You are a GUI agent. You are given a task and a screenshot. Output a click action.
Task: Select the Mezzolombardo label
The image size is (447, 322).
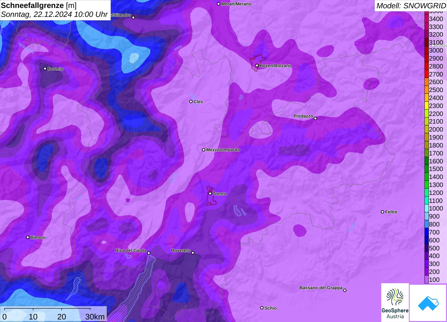223,150
